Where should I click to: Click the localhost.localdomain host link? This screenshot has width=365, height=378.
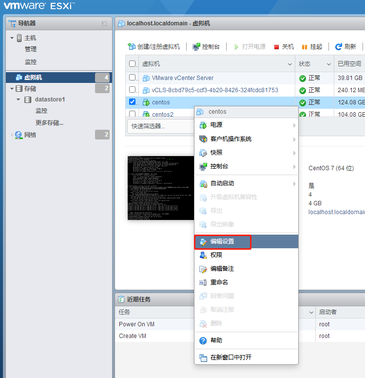(x=337, y=212)
